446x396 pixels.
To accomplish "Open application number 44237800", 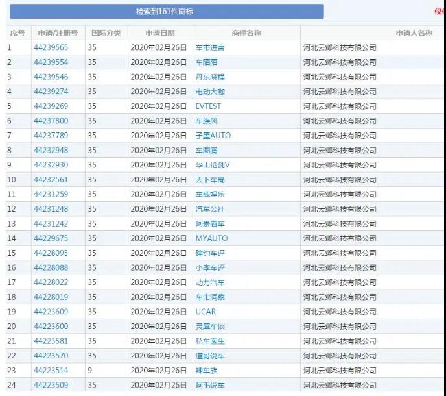I will [51, 121].
